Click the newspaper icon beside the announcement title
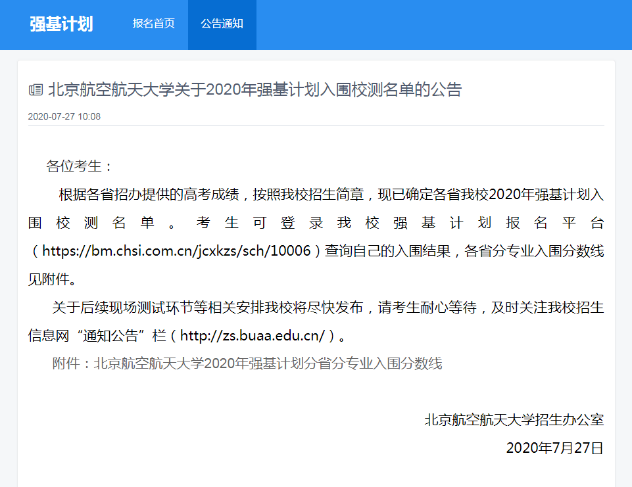The width and height of the screenshot is (632, 487). tap(36, 90)
